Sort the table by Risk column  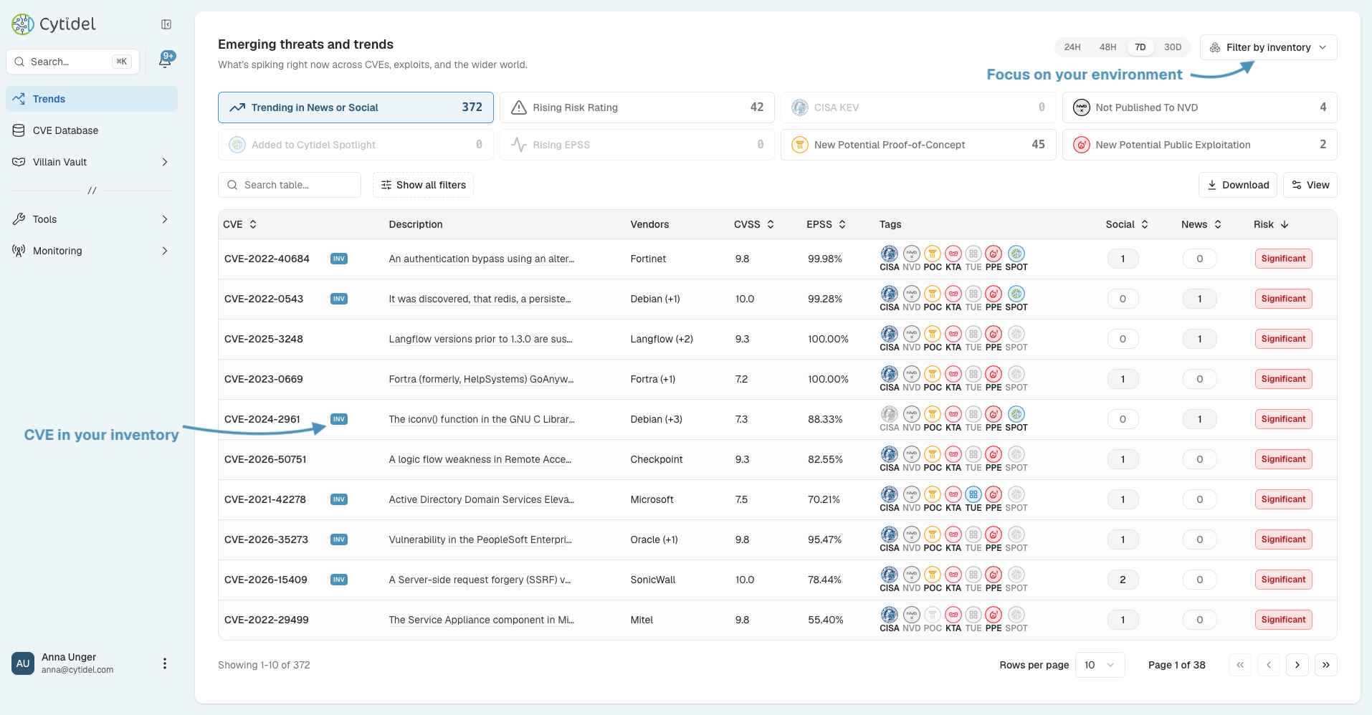coord(1272,224)
